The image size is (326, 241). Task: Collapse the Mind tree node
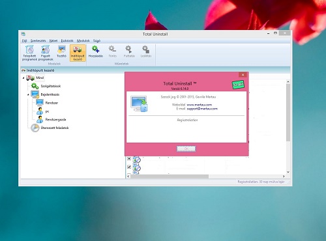pyautogui.click(x=23, y=78)
